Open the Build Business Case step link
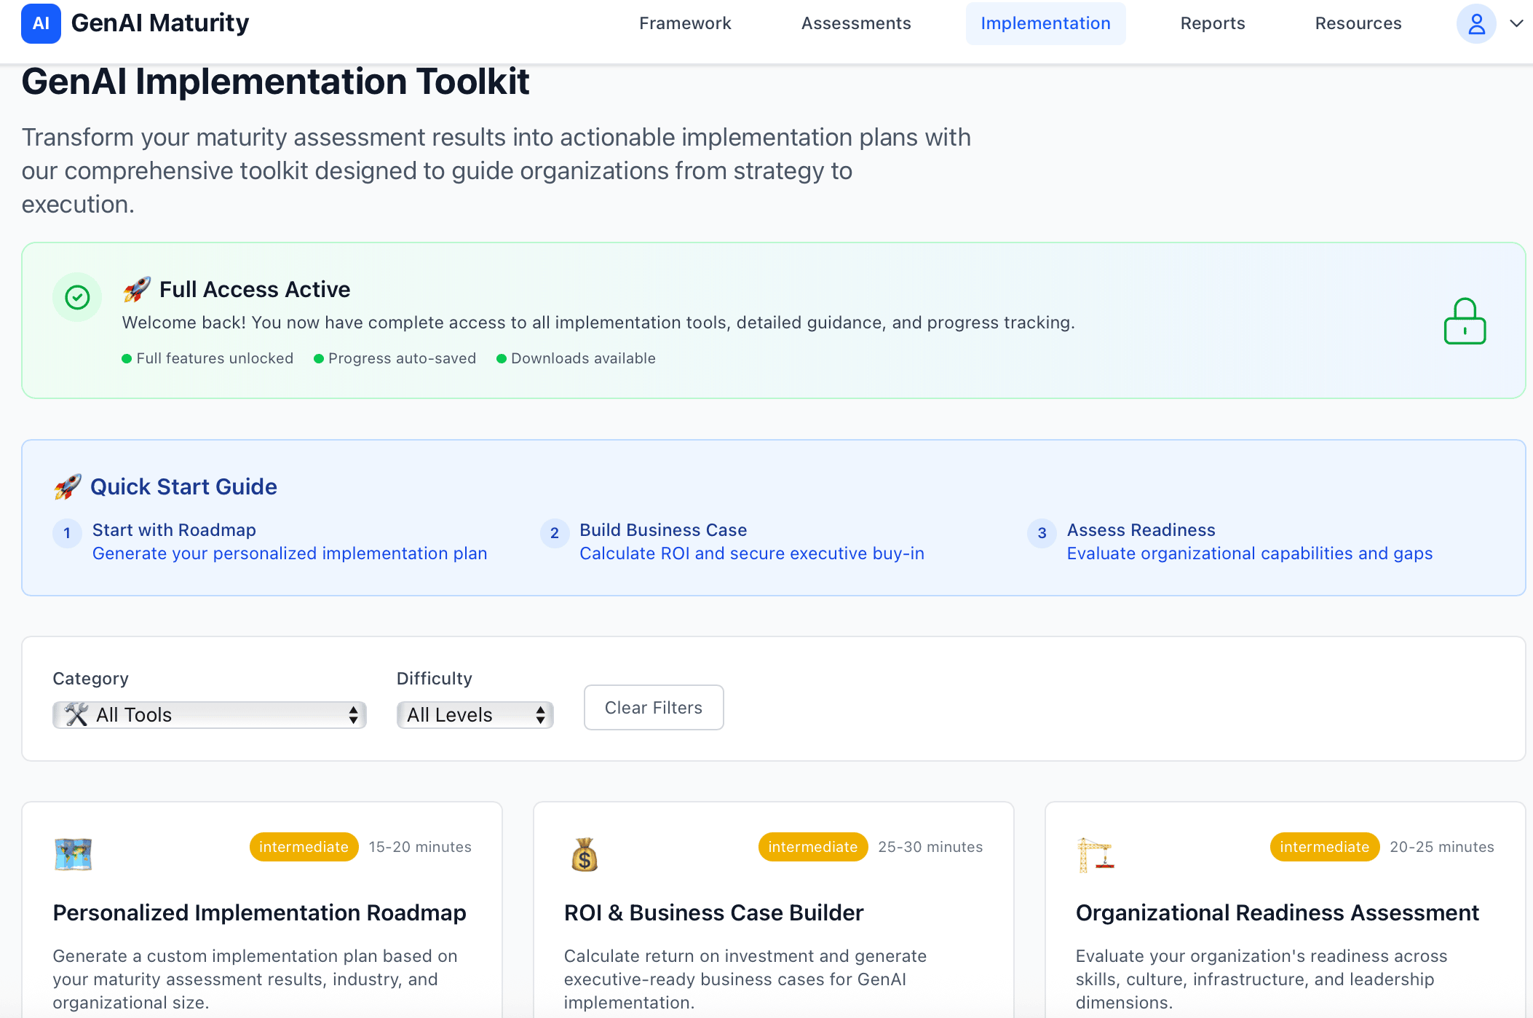The image size is (1533, 1018). coord(662,530)
